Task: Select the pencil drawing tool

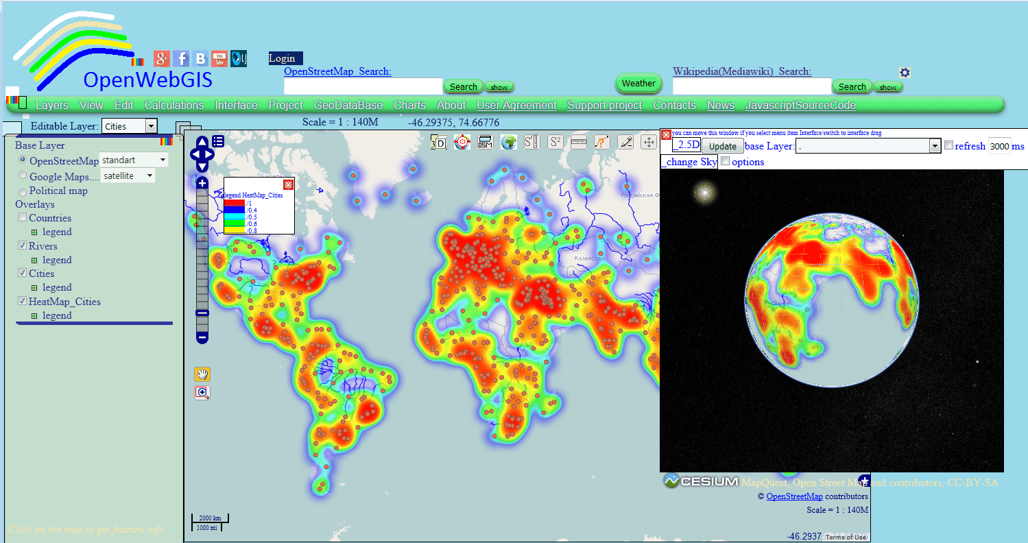Action: point(625,142)
